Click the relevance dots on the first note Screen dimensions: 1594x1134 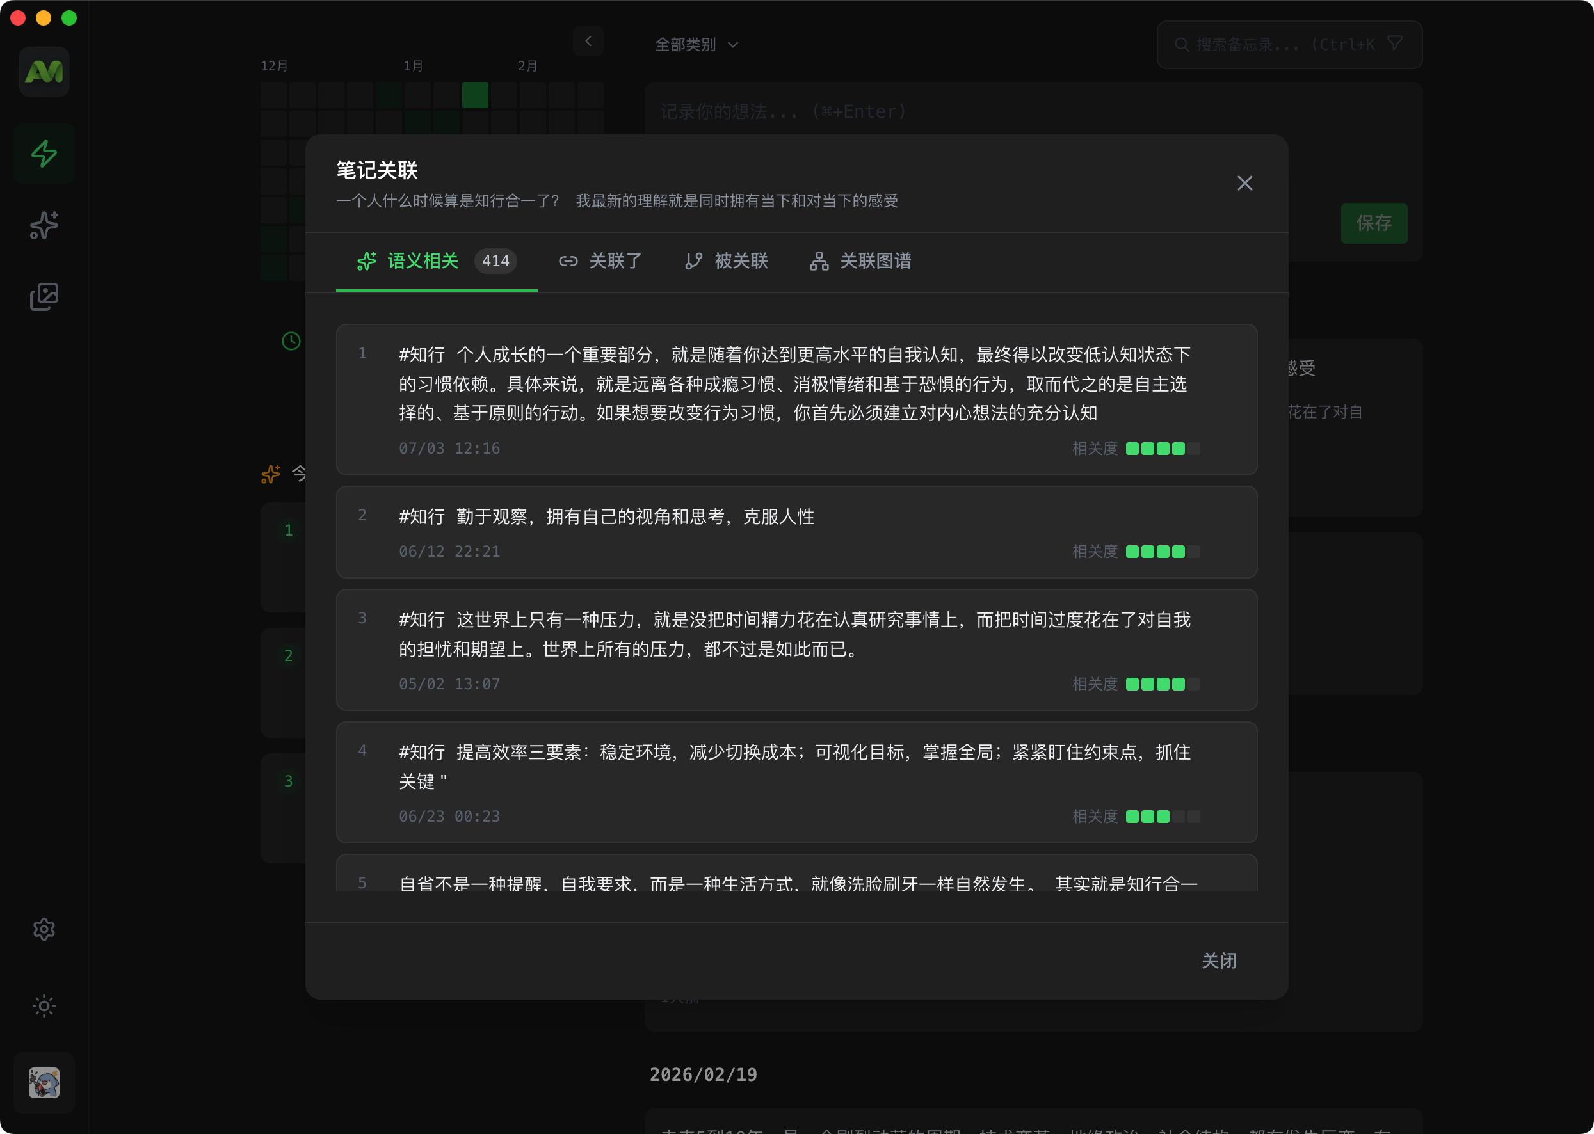tap(1163, 449)
